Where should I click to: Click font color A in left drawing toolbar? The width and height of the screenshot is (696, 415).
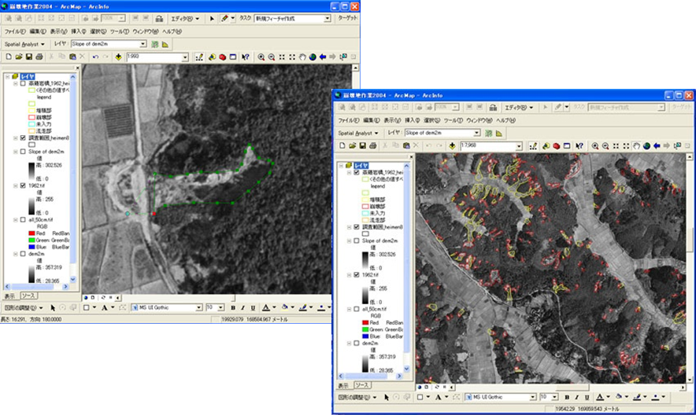265,307
